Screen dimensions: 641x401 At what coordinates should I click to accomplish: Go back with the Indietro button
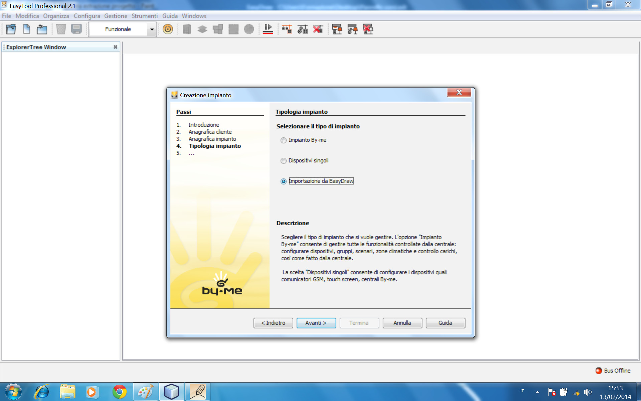[273, 323]
